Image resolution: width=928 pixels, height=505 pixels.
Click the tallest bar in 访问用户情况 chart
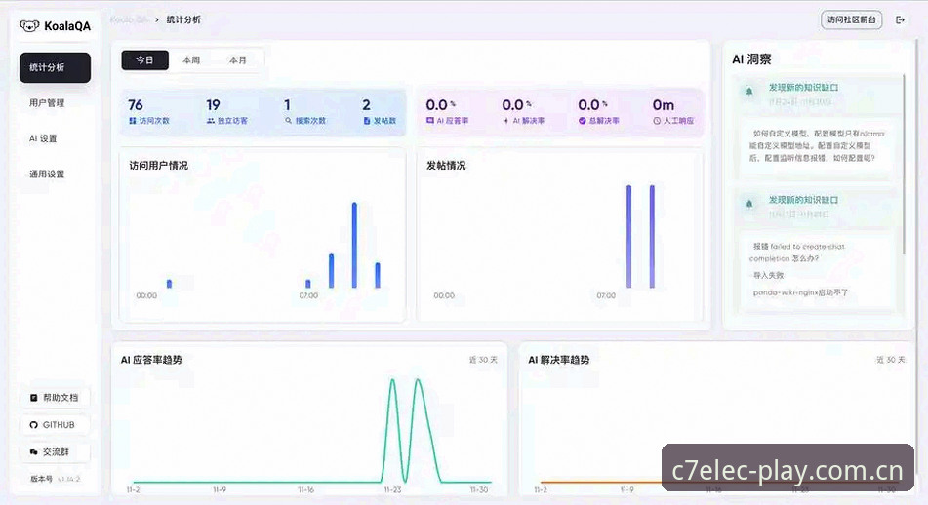(354, 245)
